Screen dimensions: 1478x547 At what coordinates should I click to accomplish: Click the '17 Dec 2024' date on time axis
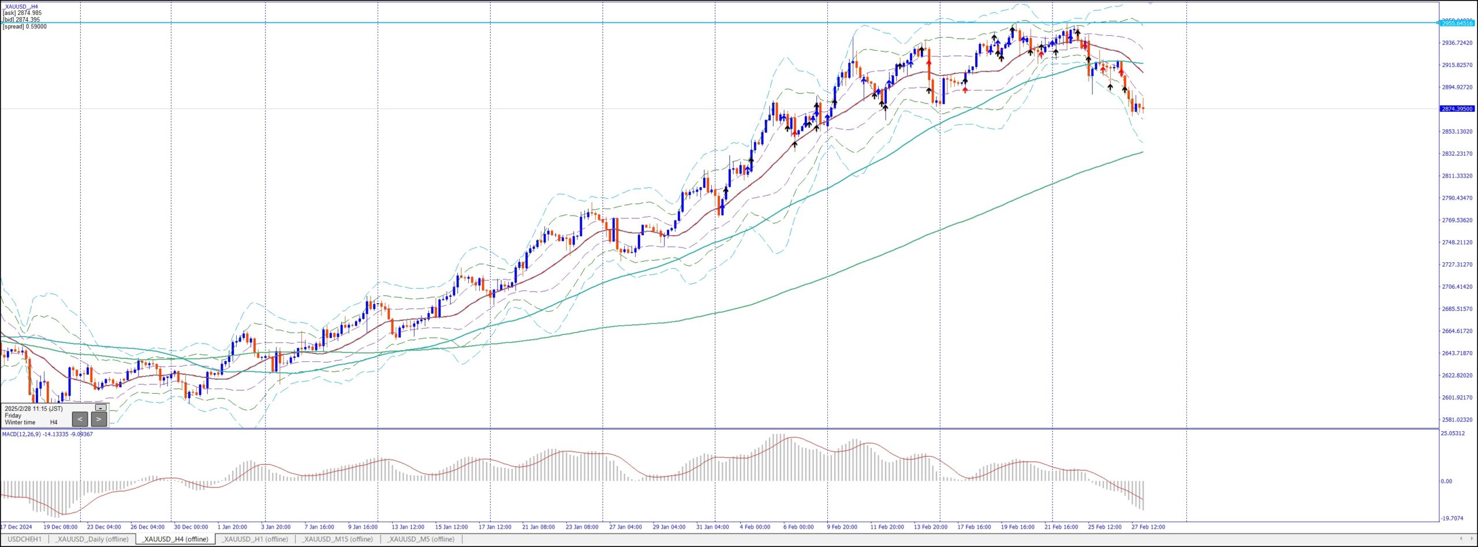click(x=17, y=527)
